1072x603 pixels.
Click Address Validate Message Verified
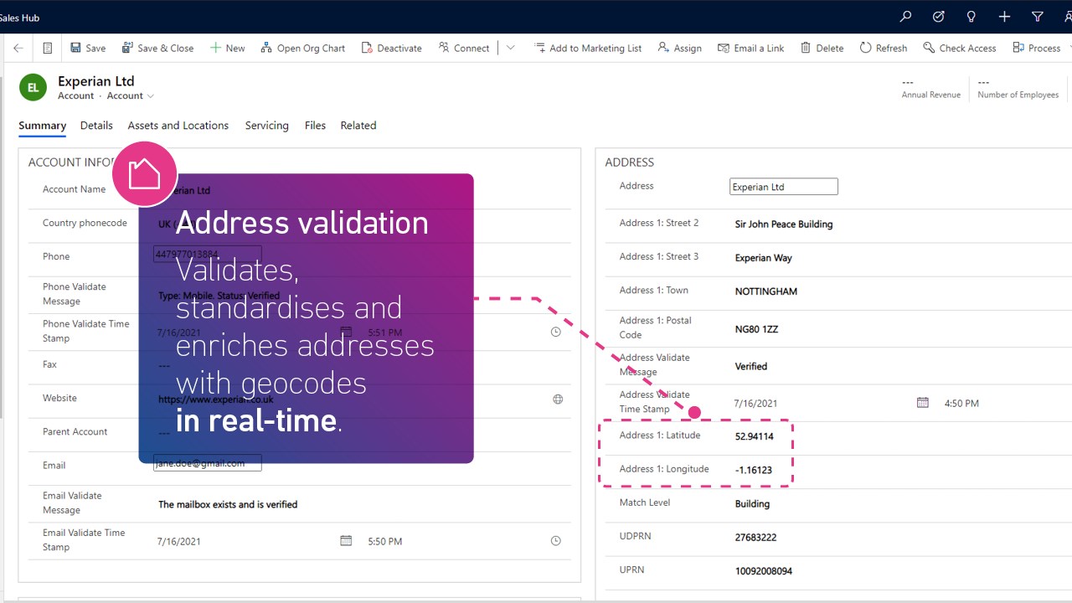pos(751,366)
